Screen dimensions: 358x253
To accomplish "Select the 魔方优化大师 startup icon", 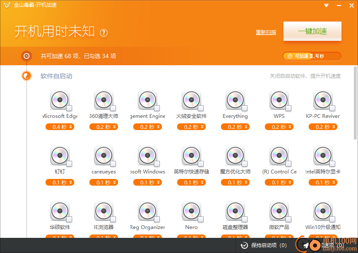I will (x=235, y=155).
